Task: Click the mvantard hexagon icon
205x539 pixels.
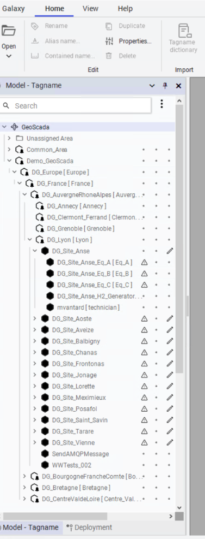Action: pos(50,307)
